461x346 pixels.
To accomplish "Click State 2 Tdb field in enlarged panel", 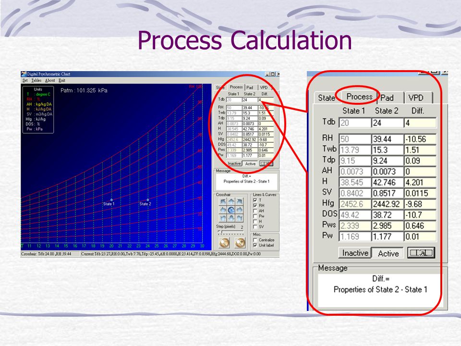I will point(387,122).
